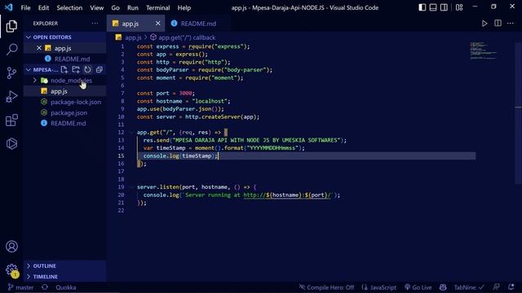Click TabNine status bar item
Screen dimensions: 522x293
pos(470,287)
